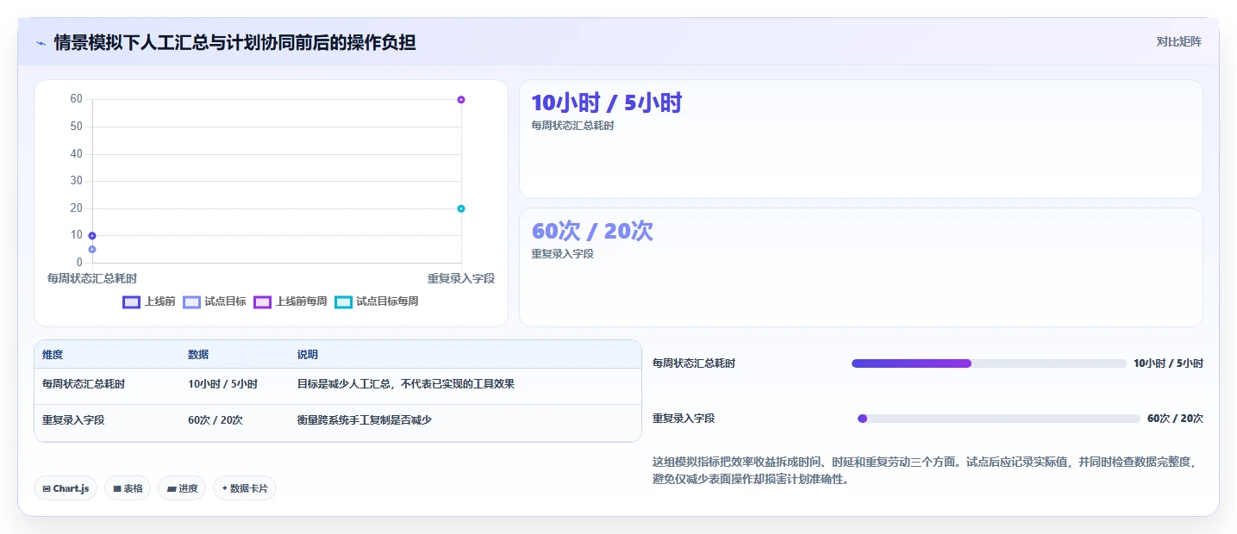Toggle the 试点目标每周 legend item
The width and height of the screenshot is (1237, 534).
[x=377, y=301]
